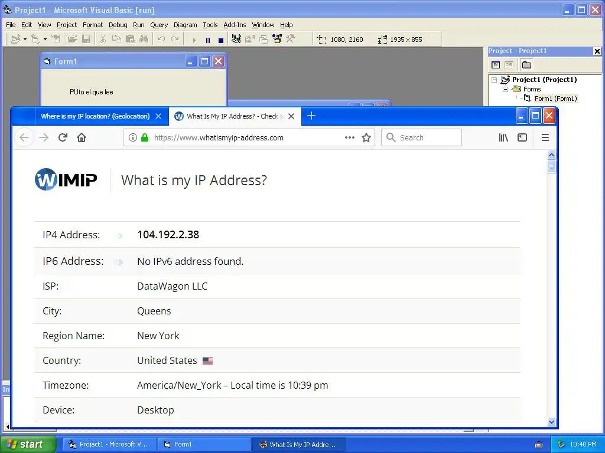Image resolution: width=605 pixels, height=453 pixels.
Task: Collapse the Project1 (Project1) tree node
Action: (495, 80)
